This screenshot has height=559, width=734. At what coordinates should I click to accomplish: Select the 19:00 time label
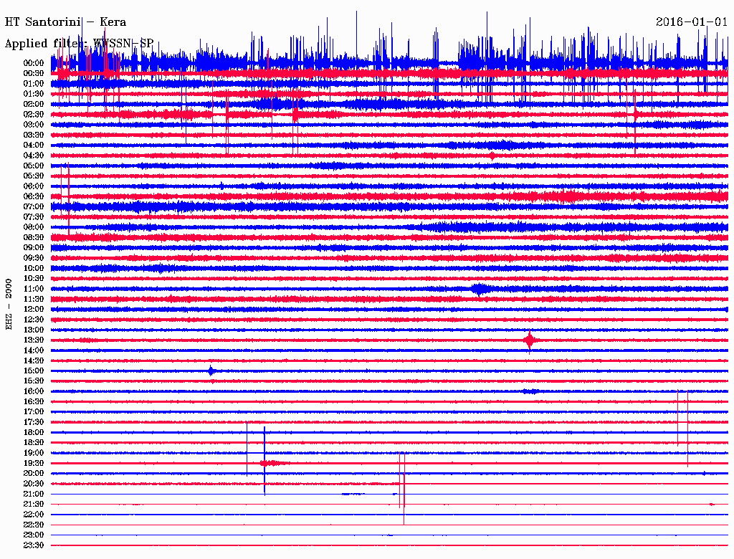click(x=34, y=453)
